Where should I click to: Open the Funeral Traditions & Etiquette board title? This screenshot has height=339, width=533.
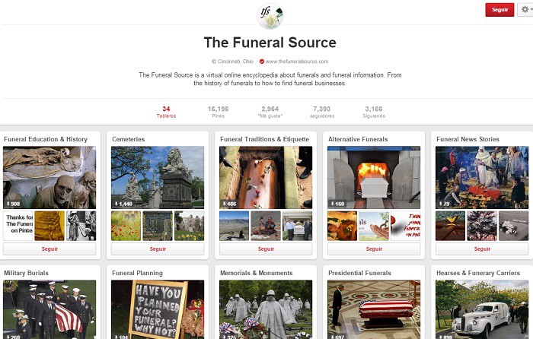(264, 139)
